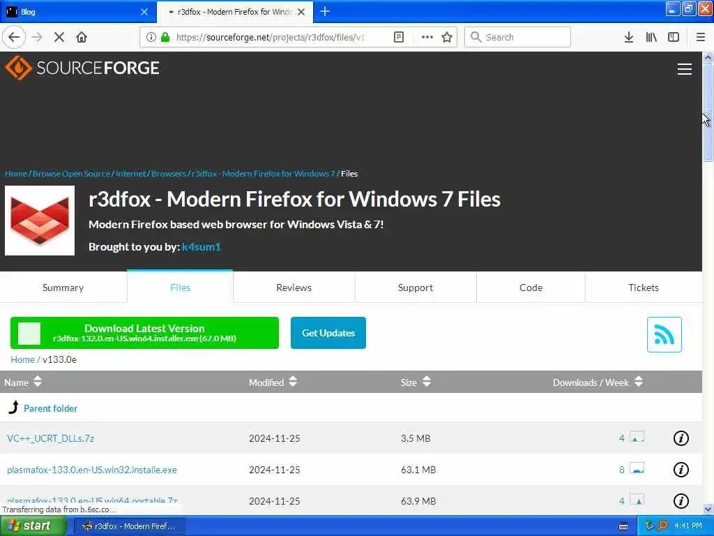Select the Files tab
Image resolution: width=714 pixels, height=536 pixels.
pyautogui.click(x=180, y=288)
